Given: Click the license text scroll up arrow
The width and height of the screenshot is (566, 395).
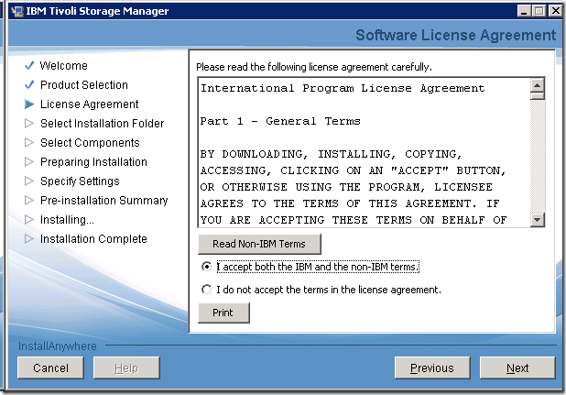Looking at the screenshot, I should pyautogui.click(x=538, y=84).
